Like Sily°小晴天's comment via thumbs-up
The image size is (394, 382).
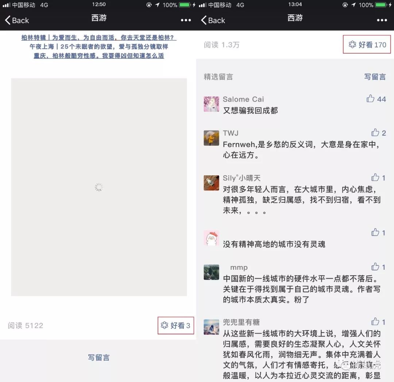tap(375, 178)
